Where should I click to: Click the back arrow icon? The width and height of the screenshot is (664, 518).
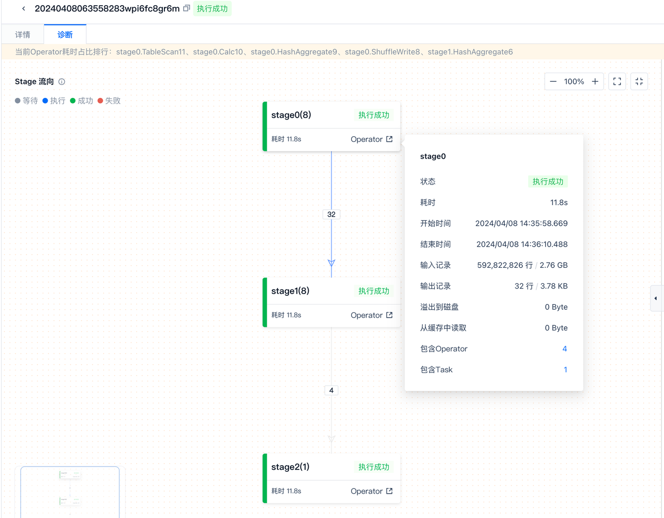point(23,9)
